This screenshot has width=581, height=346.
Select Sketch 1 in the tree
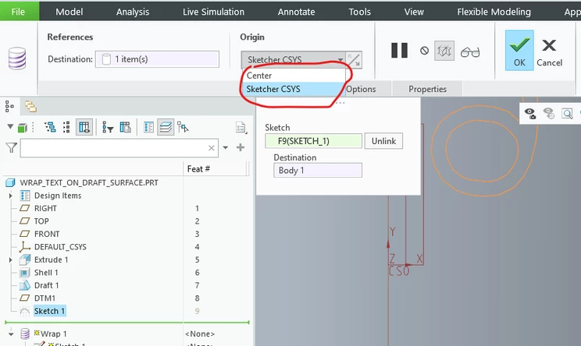(49, 311)
